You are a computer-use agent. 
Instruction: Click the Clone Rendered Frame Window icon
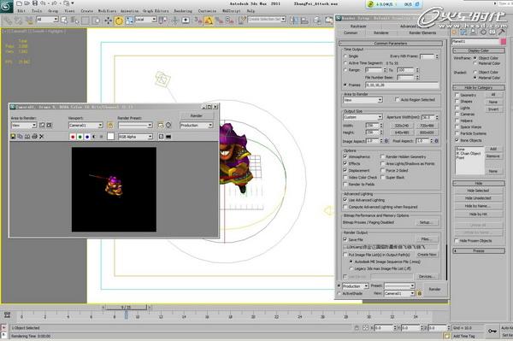(x=27, y=137)
